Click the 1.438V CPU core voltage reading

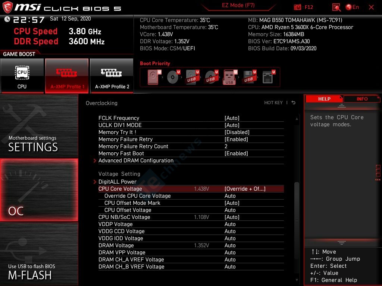(201, 189)
